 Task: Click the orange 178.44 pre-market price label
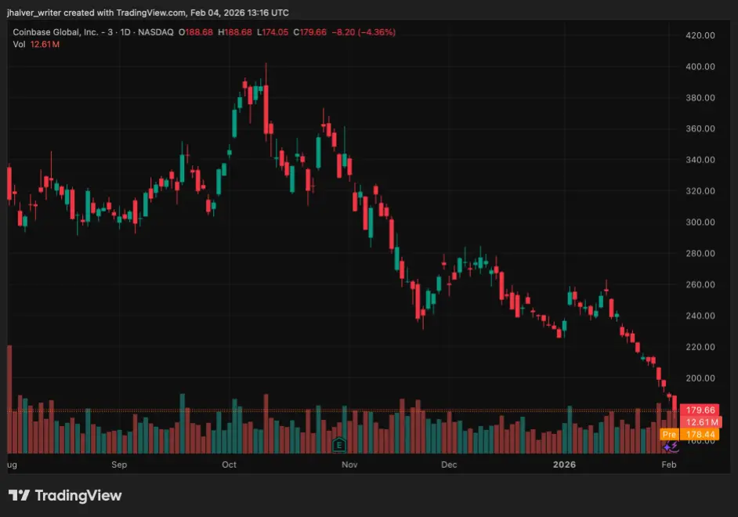click(x=700, y=434)
